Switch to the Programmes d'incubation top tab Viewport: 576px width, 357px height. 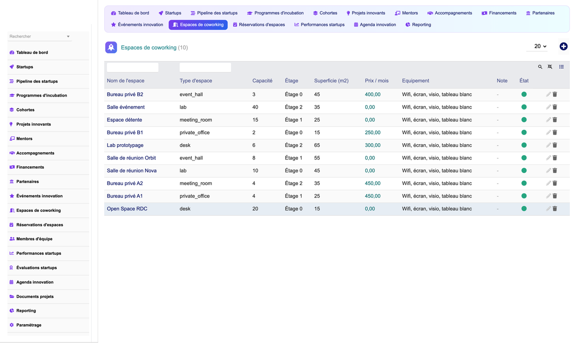point(276,13)
